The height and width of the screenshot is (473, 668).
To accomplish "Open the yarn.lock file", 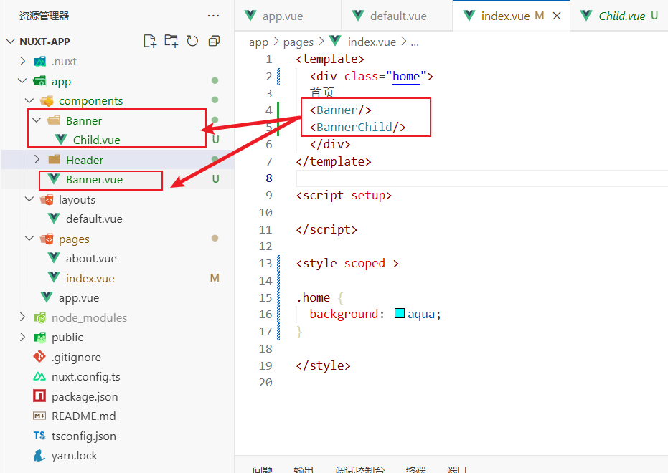I will pos(74,456).
